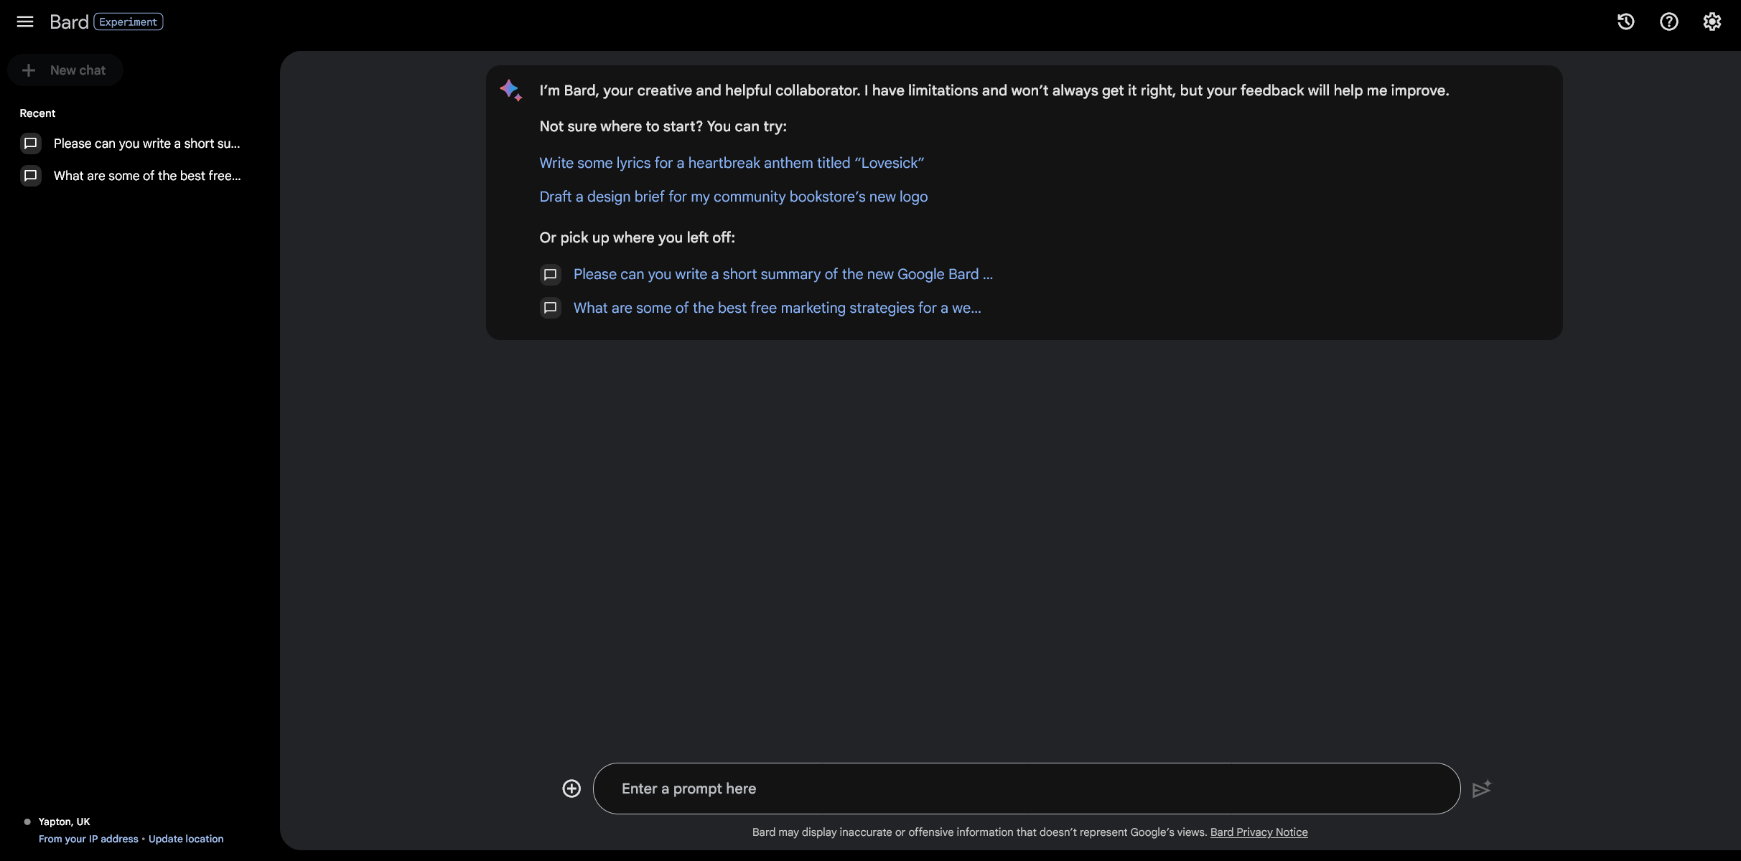Click chat bubble icon next to marketing suggestion

pyautogui.click(x=550, y=308)
